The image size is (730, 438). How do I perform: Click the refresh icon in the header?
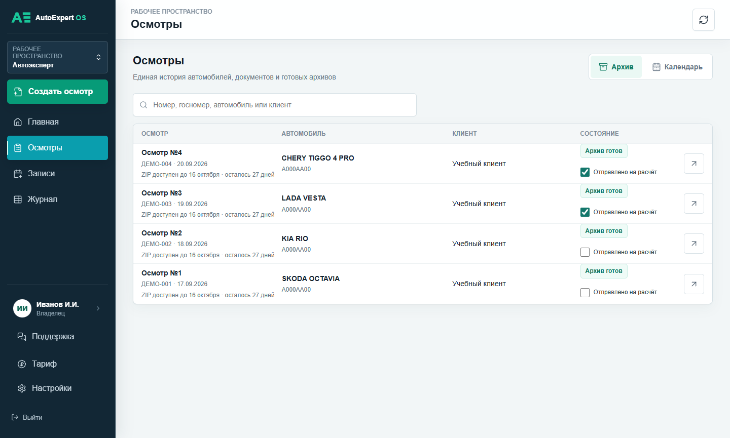(x=704, y=20)
